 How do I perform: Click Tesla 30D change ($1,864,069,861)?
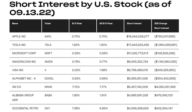166,45
